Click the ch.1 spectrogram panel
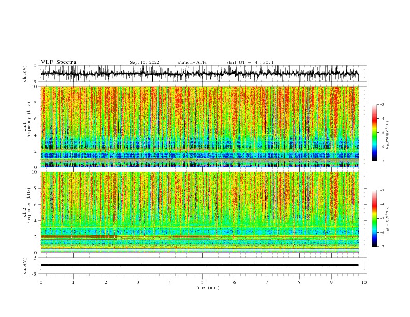This screenshot has width=410, height=317. (x=200, y=126)
